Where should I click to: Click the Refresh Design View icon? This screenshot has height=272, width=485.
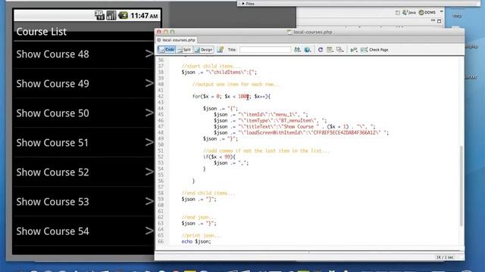click(321, 50)
